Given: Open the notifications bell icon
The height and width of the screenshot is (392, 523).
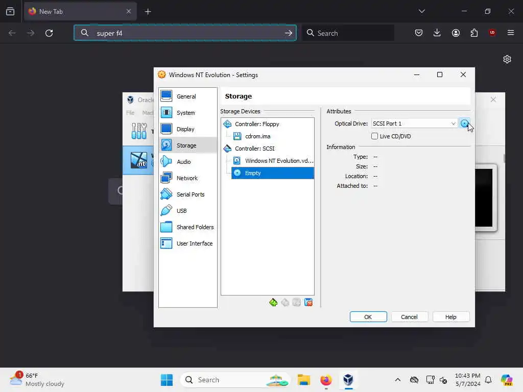Looking at the screenshot, I should (488, 380).
